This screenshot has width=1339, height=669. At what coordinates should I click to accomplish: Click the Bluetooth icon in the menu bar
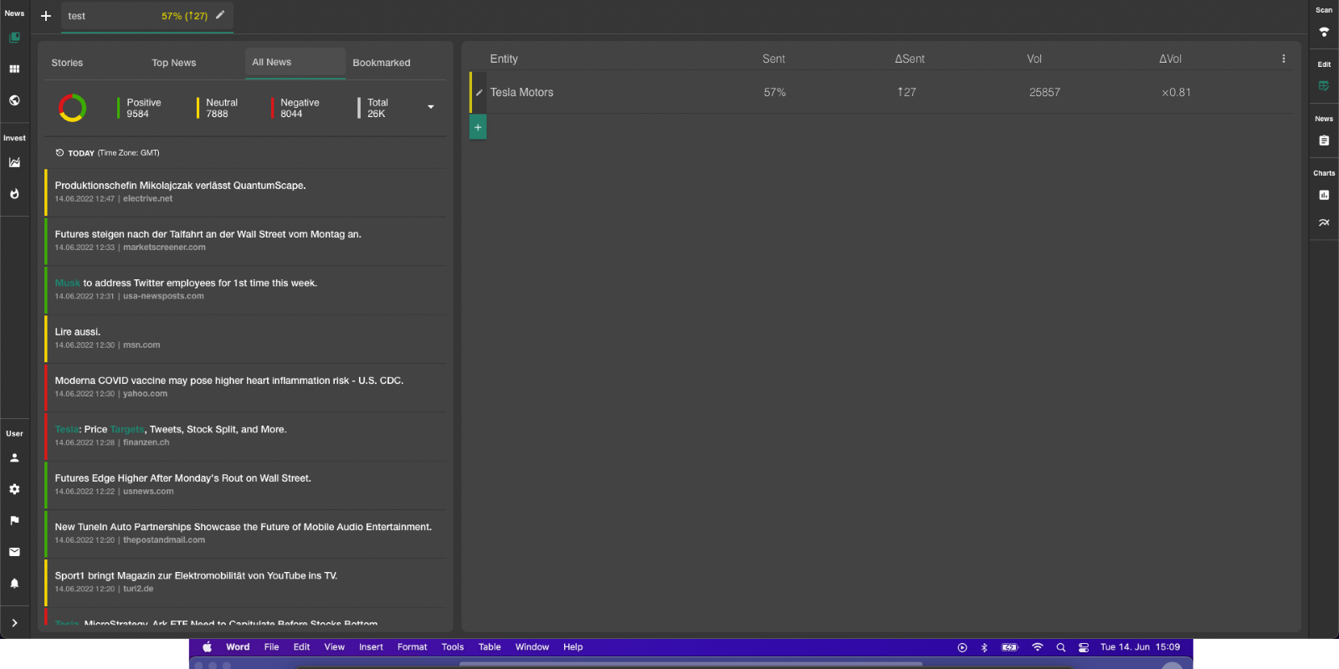pos(984,647)
